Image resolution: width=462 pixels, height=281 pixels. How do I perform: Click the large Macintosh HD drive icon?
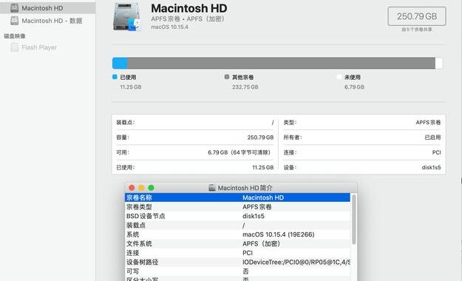[x=127, y=17]
